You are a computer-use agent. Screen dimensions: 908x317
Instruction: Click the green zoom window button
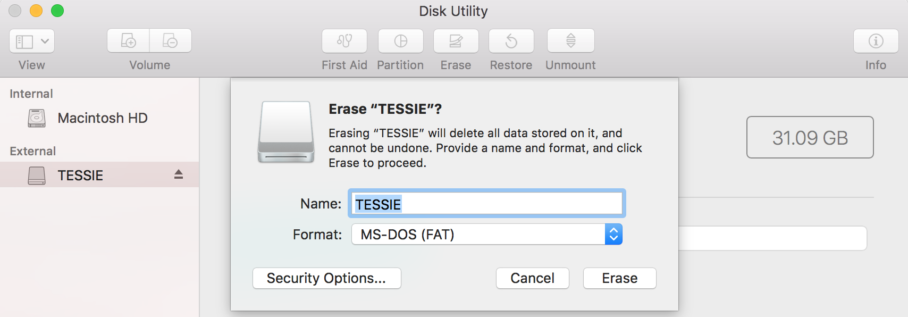point(57,11)
